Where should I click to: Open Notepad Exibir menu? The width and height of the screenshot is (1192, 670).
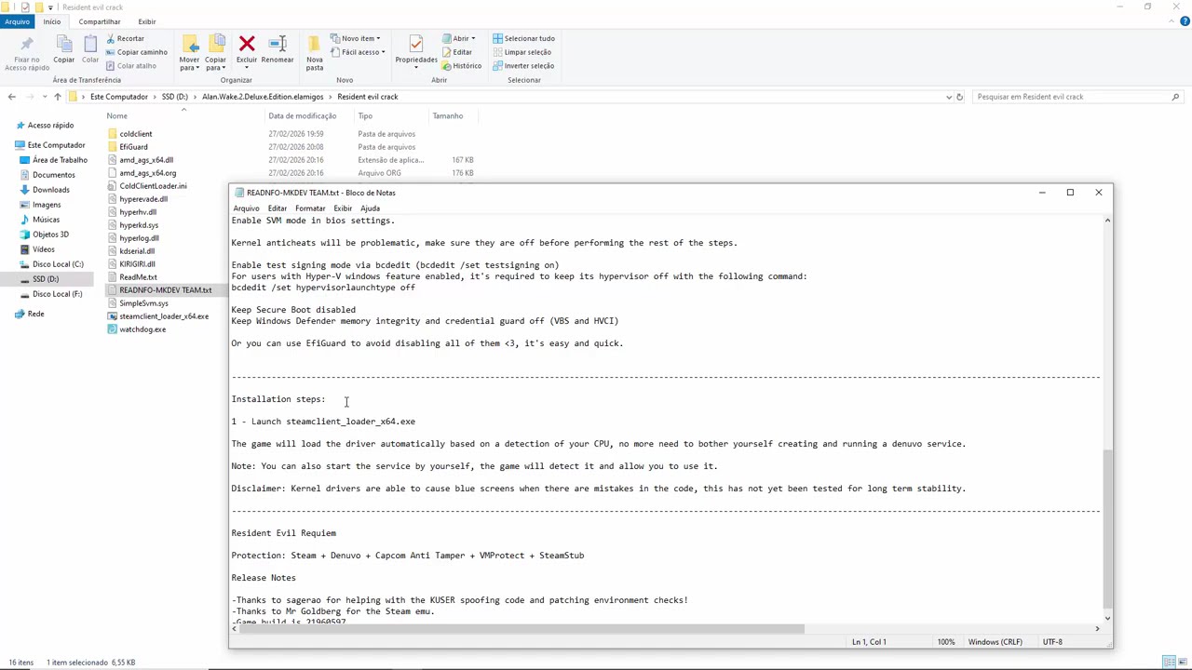[x=343, y=208]
